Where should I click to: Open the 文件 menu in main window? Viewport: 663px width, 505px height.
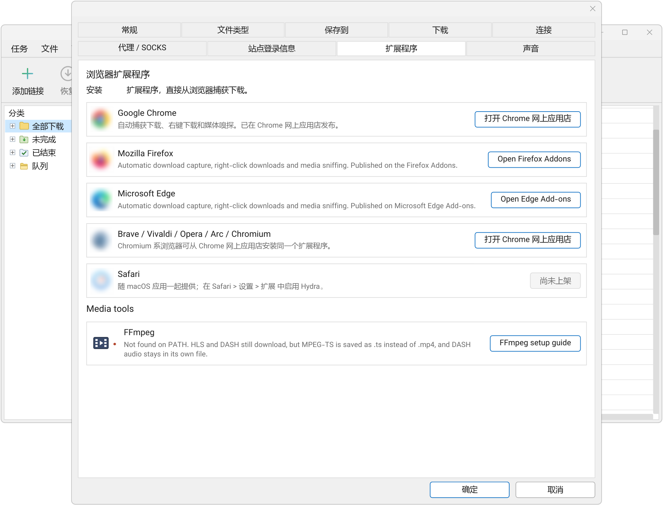50,49
